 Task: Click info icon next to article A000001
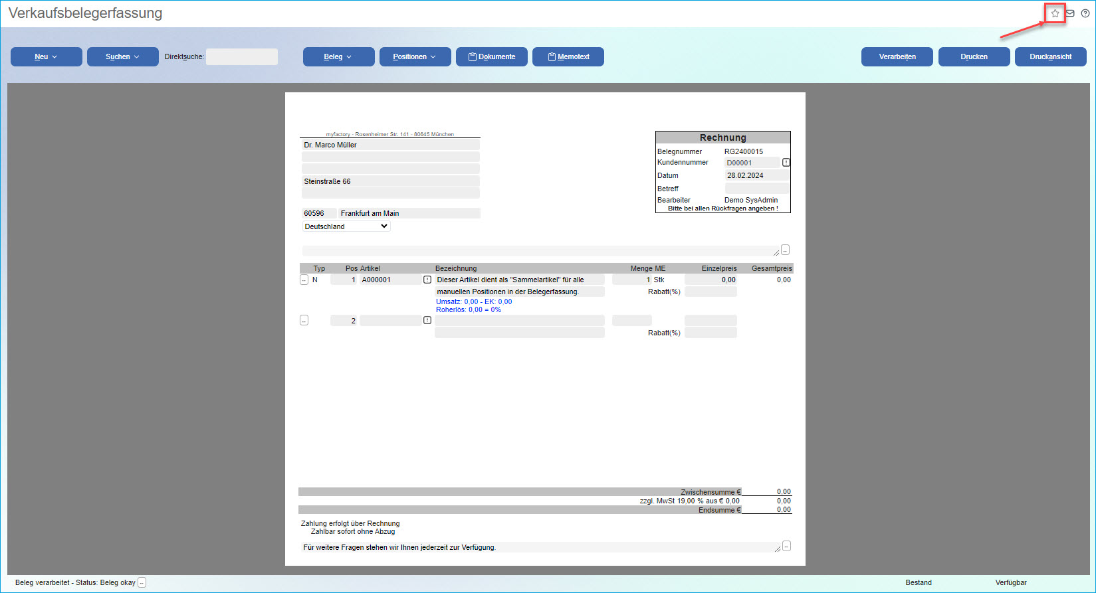click(x=427, y=280)
